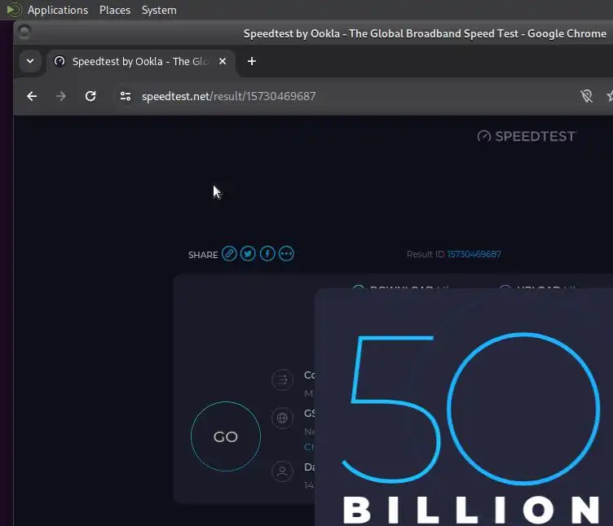Open more share options icon
Image resolution: width=613 pixels, height=526 pixels.
click(x=286, y=254)
